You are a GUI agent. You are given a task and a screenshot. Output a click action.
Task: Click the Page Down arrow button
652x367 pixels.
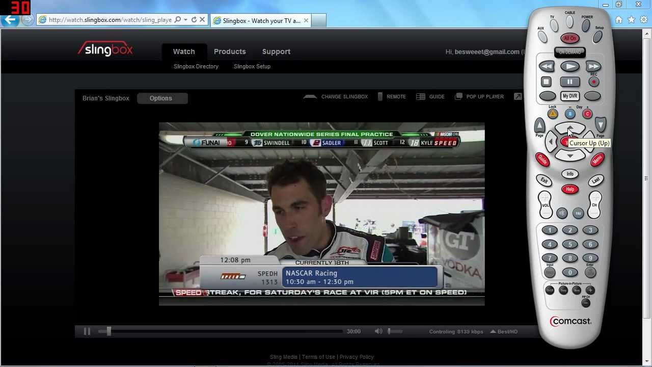(x=601, y=125)
